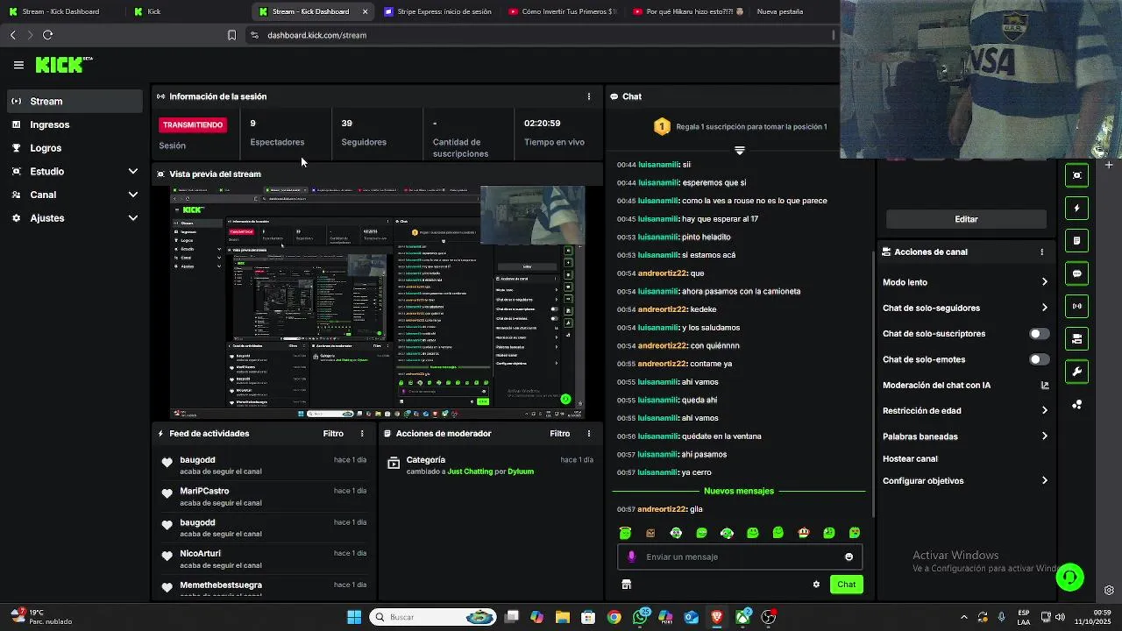This screenshot has height=631, width=1122.
Task: Open Modo lento chevron
Action: tap(1045, 282)
